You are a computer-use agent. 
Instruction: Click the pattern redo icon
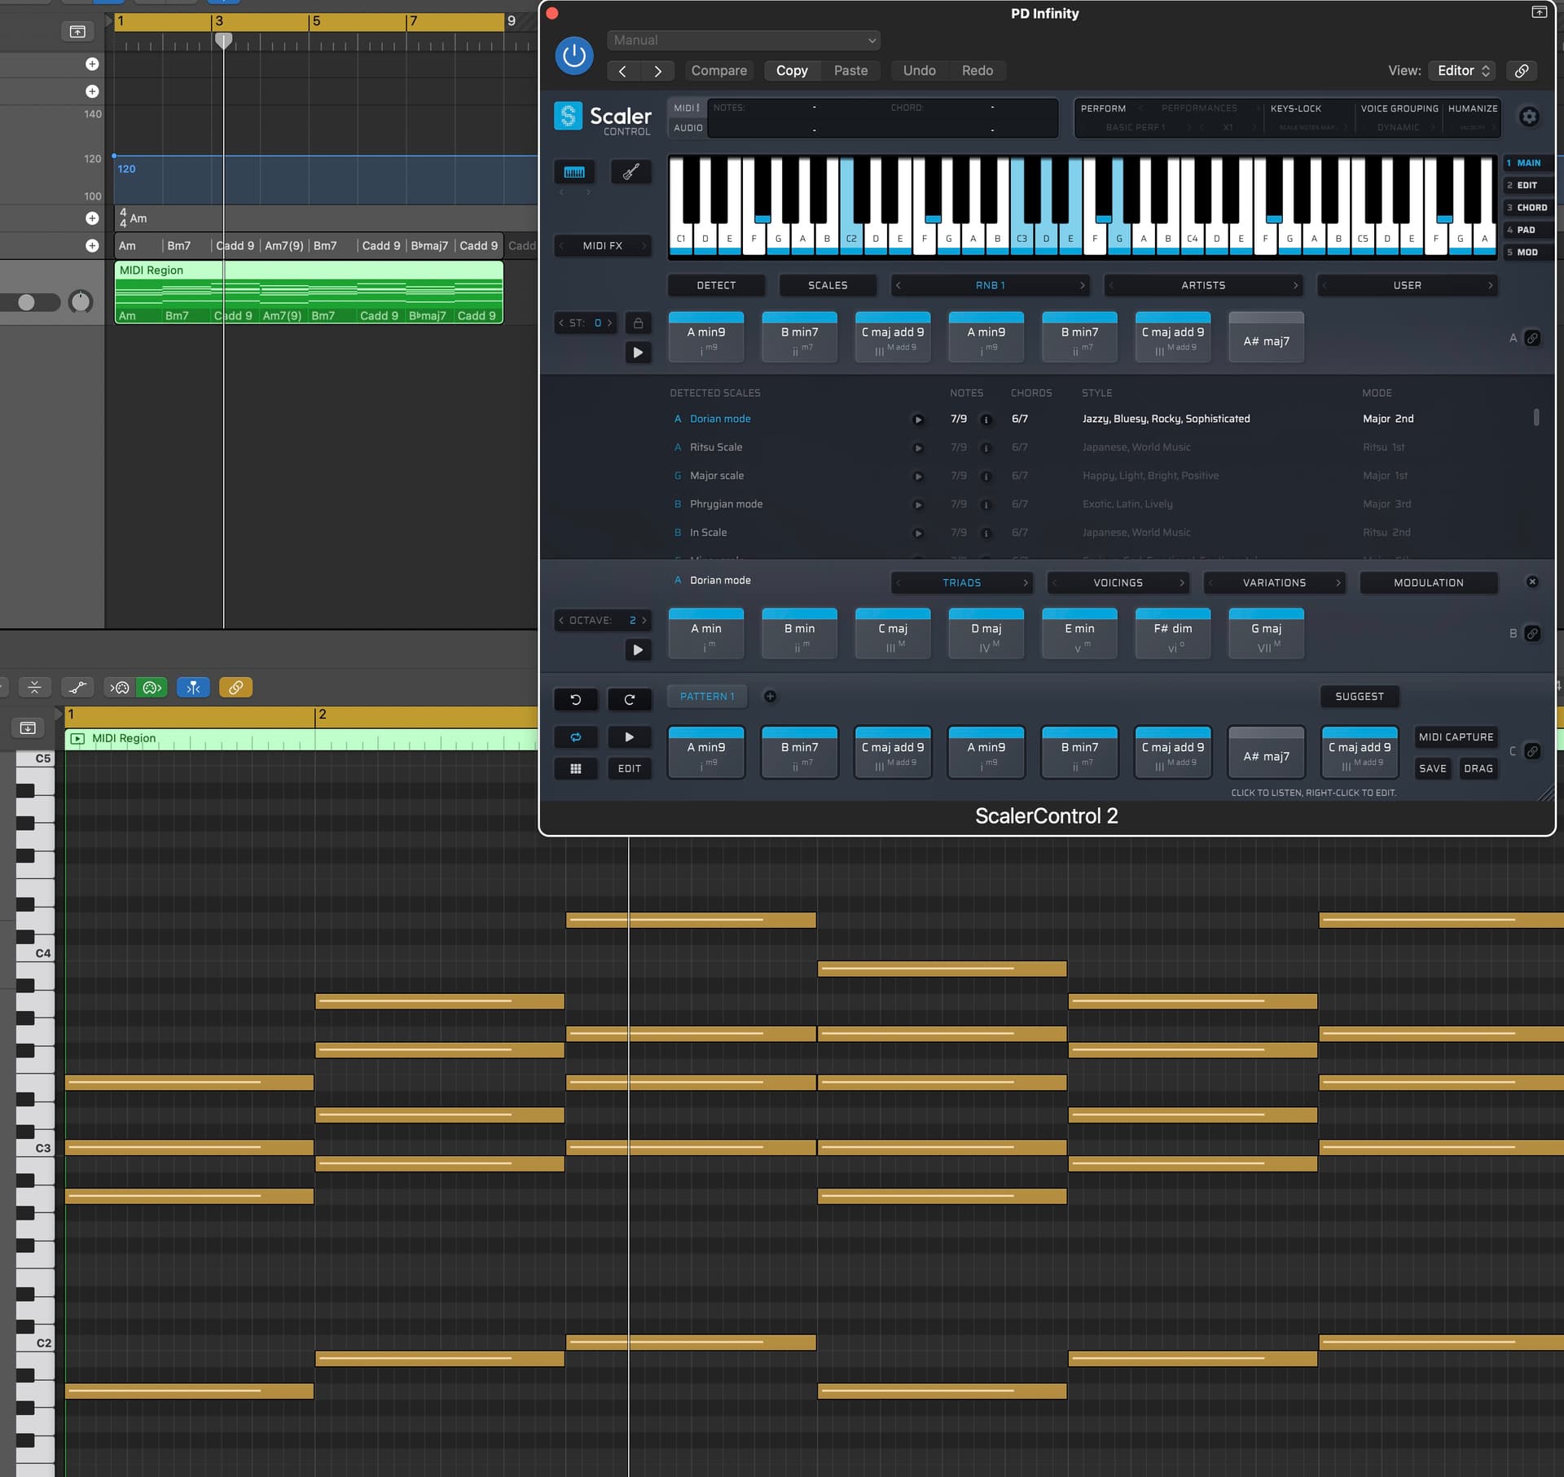point(629,699)
